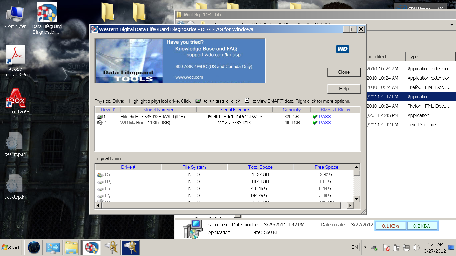
Task: Click the Show Desktop button beside the clock
Action: [451, 248]
